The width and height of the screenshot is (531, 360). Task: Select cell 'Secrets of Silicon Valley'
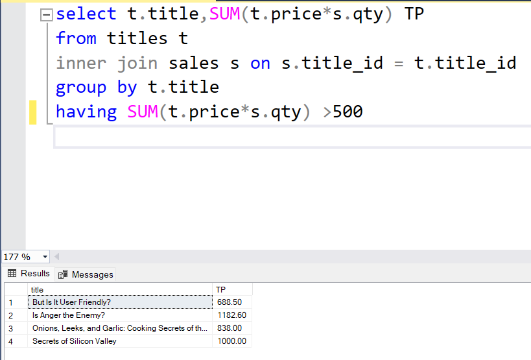click(x=120, y=341)
